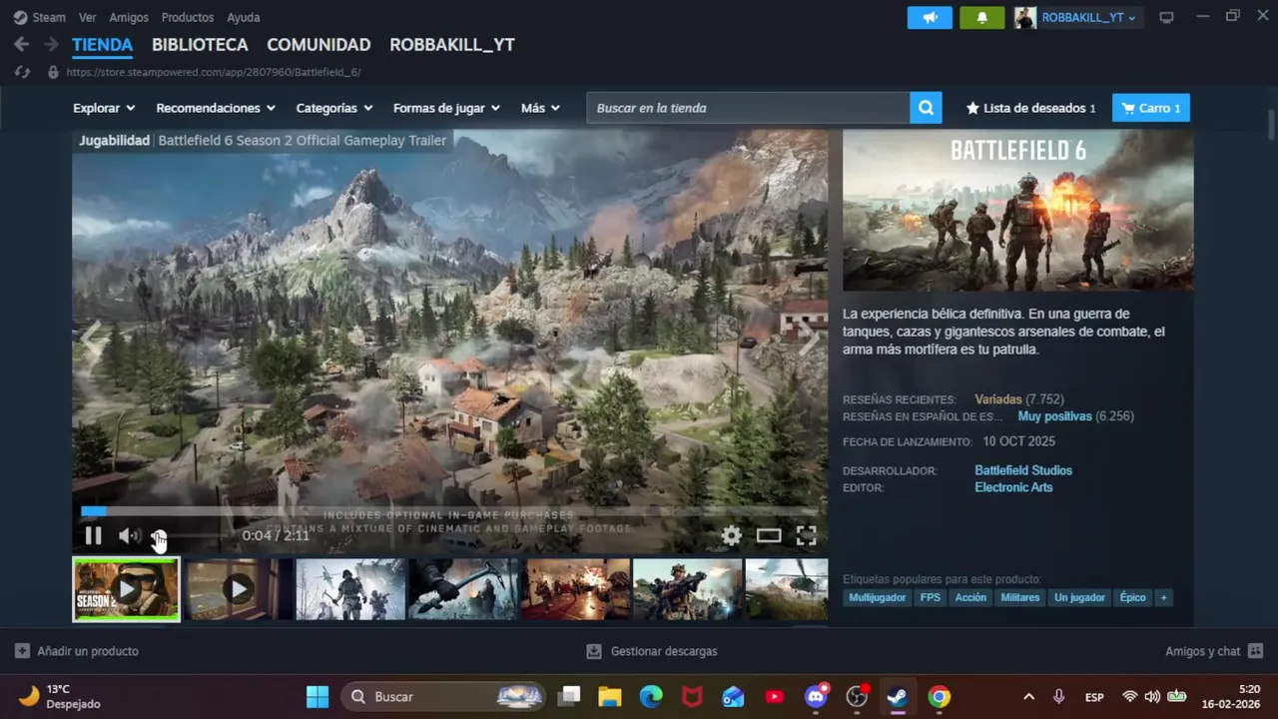Pause the gameplay trailer video
The width and height of the screenshot is (1278, 719).
point(93,535)
